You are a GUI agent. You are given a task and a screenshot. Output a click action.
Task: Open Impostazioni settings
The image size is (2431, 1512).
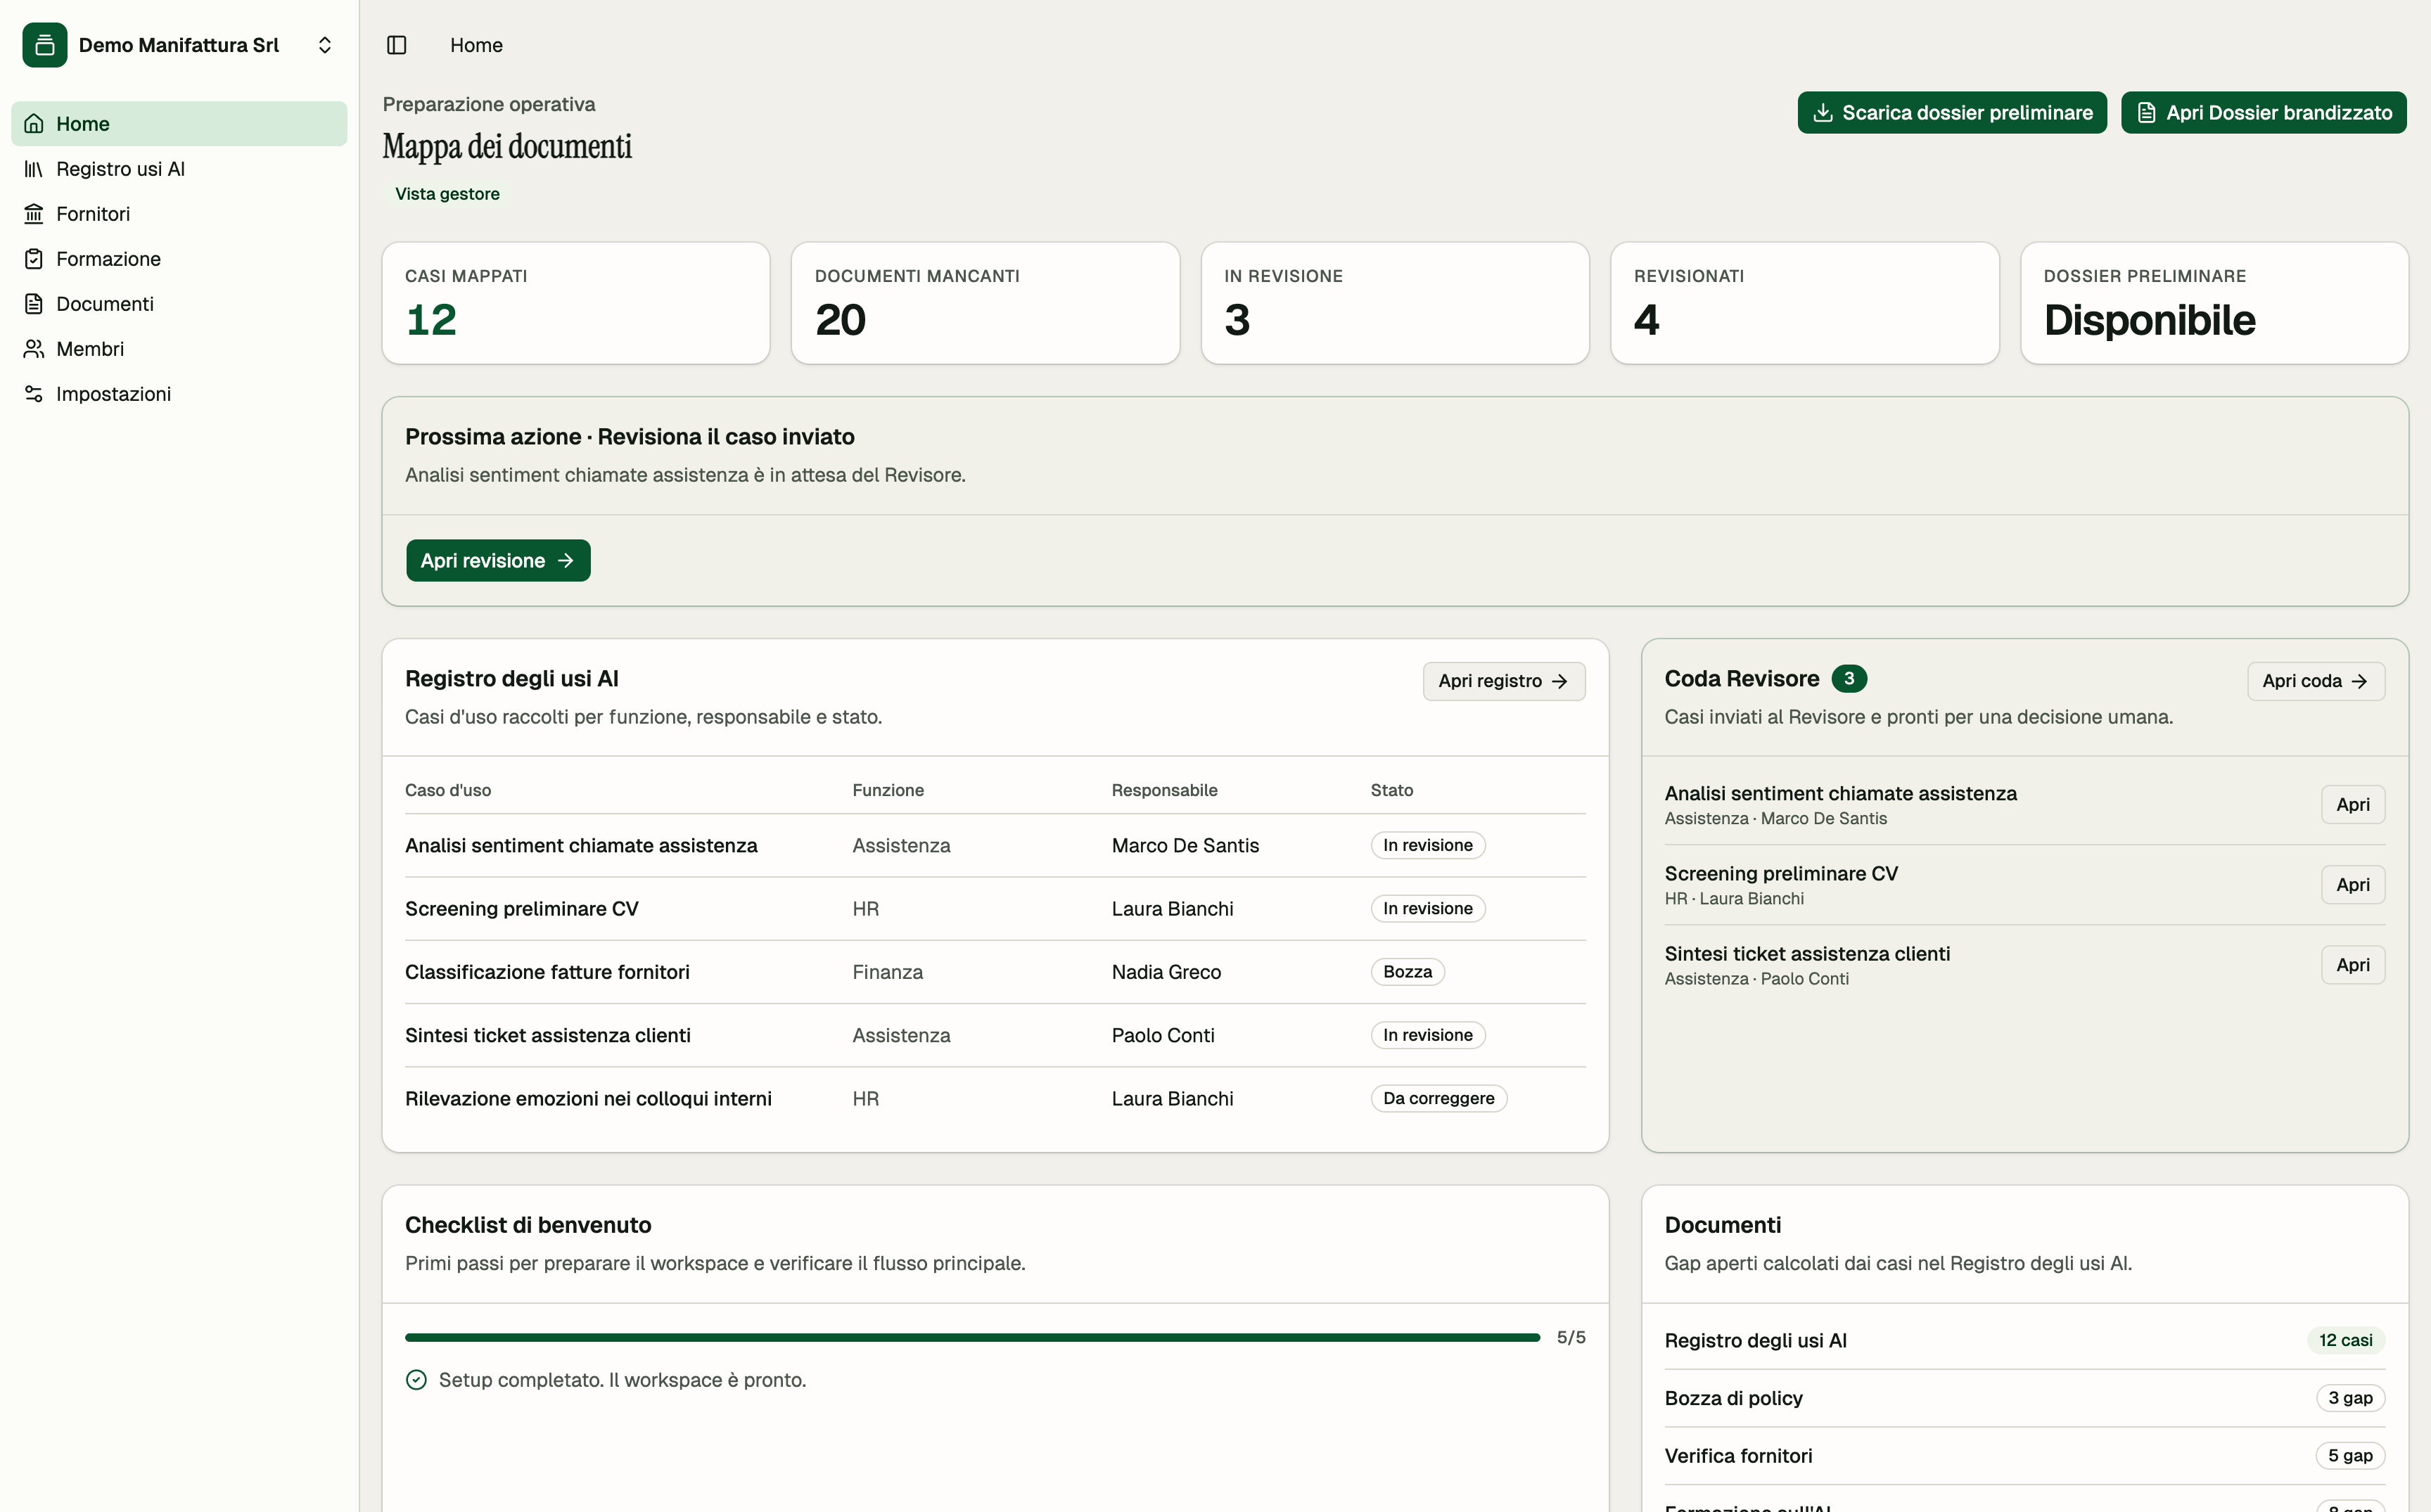(179, 394)
